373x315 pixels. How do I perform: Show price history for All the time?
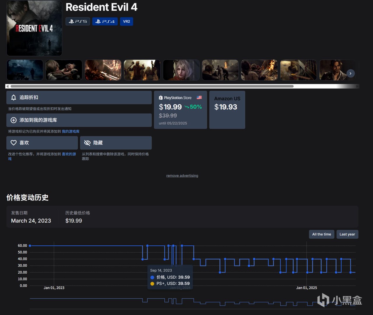(322, 234)
